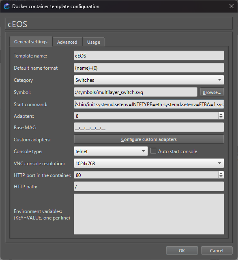Click the Template name label

[30, 56]
